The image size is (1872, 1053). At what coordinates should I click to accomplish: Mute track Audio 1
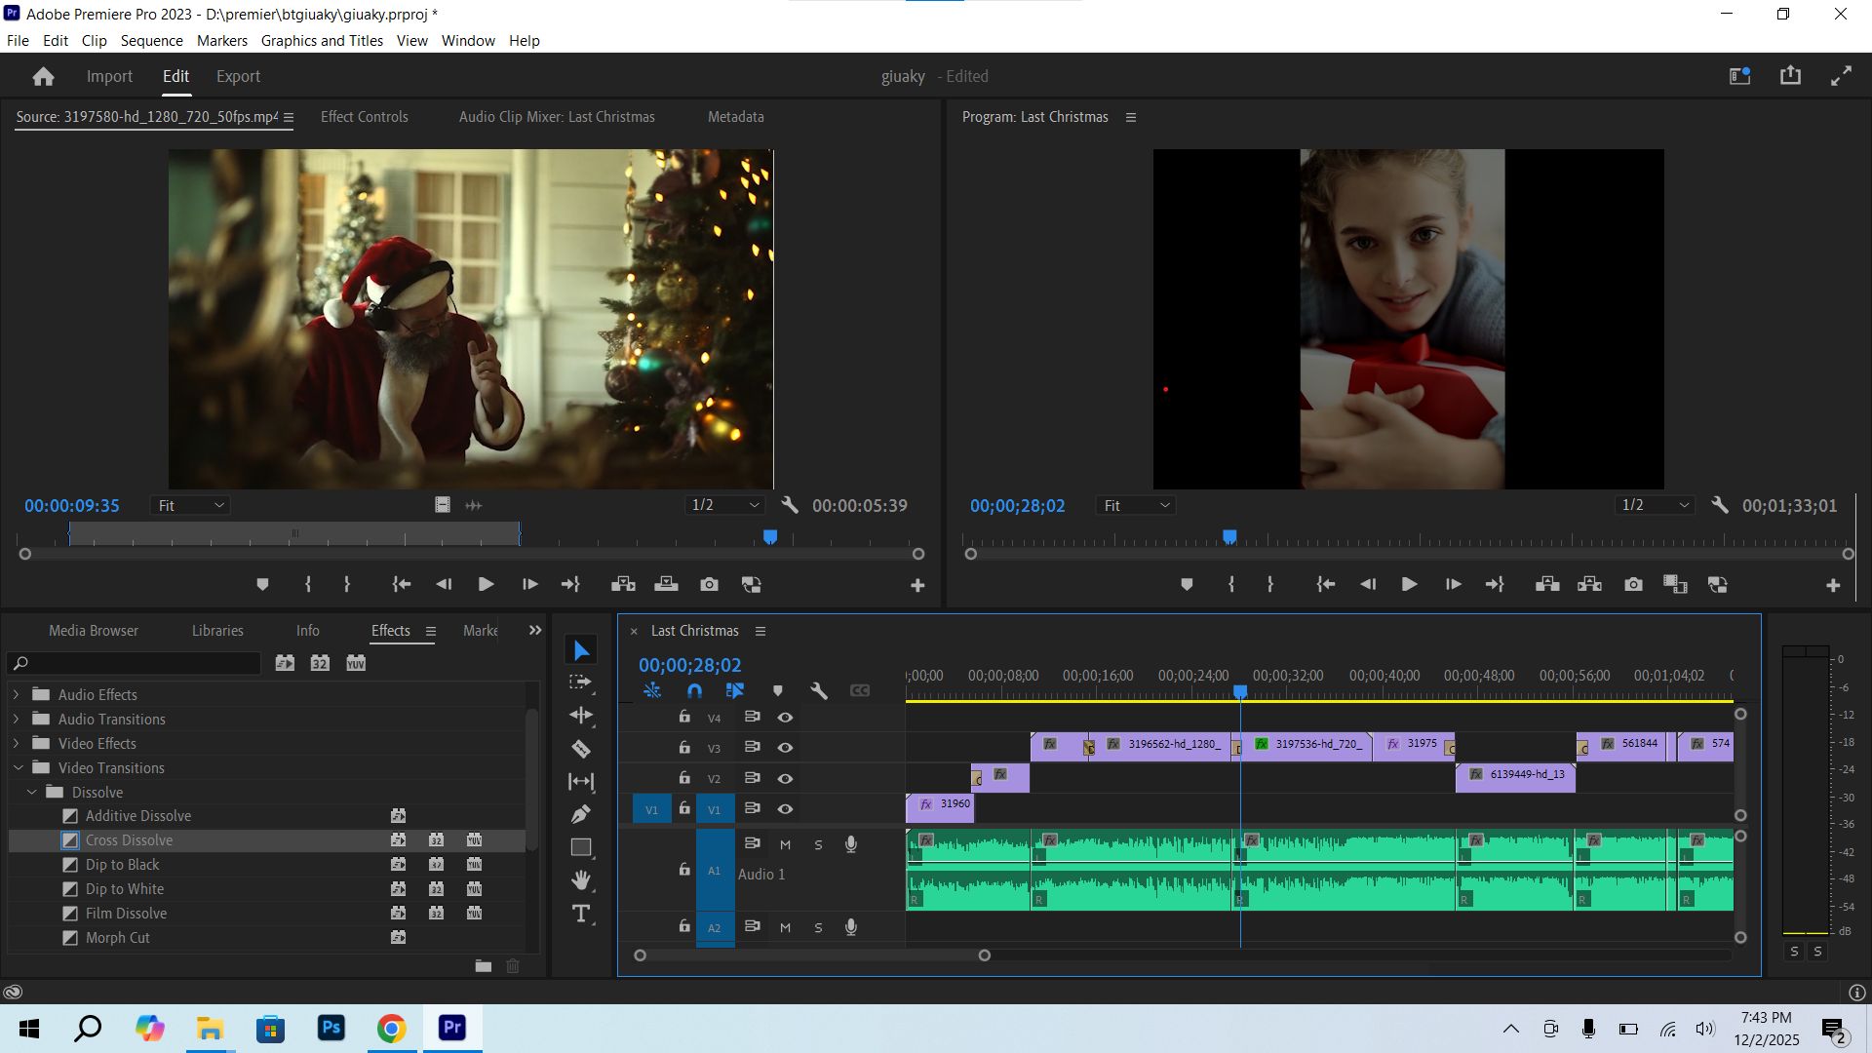click(785, 844)
